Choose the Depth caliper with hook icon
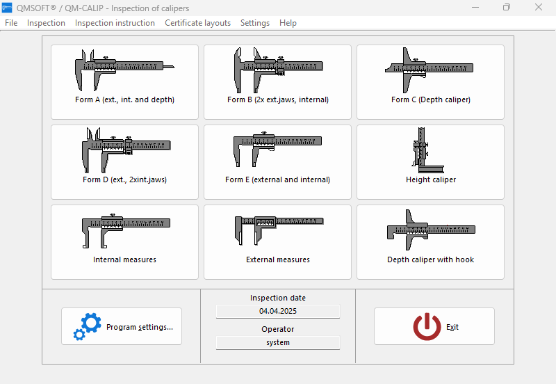This screenshot has width=556, height=384. pos(430,242)
